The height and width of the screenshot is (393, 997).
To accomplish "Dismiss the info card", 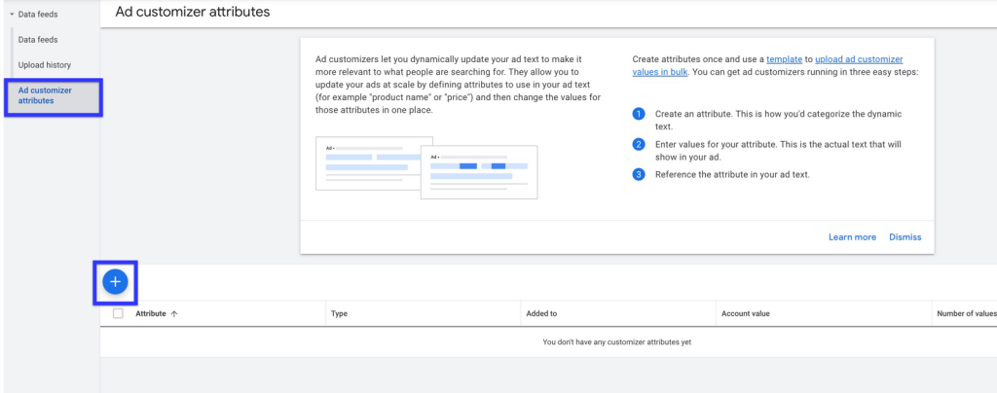I will pos(905,236).
